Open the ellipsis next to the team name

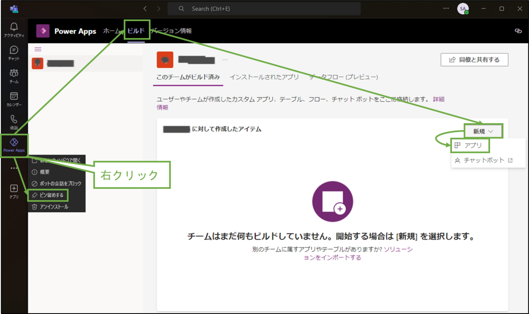(225, 59)
